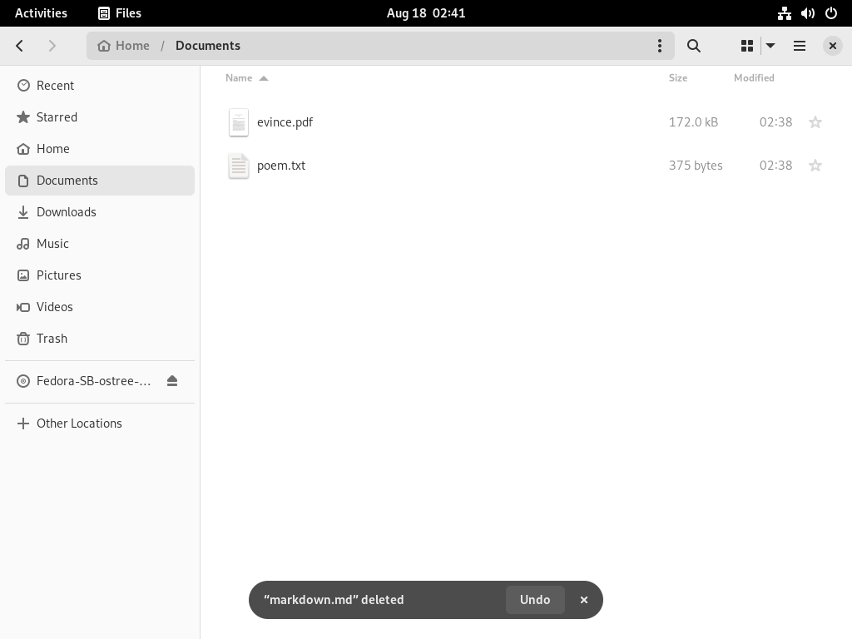852x639 pixels.
Task: Dismiss the deleted notification
Action: pyautogui.click(x=583, y=600)
